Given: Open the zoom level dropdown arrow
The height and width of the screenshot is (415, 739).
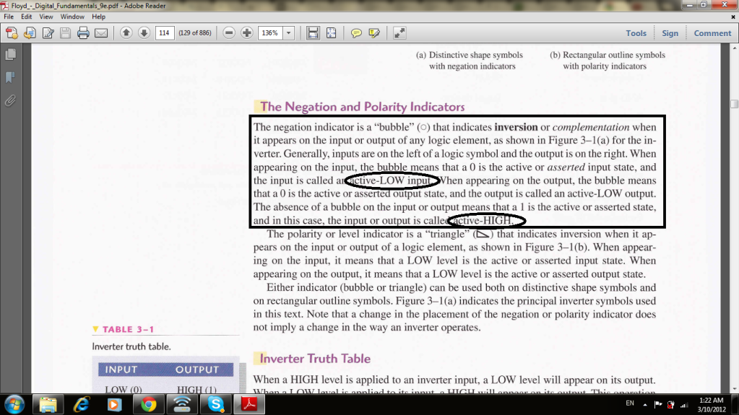Looking at the screenshot, I should [288, 33].
